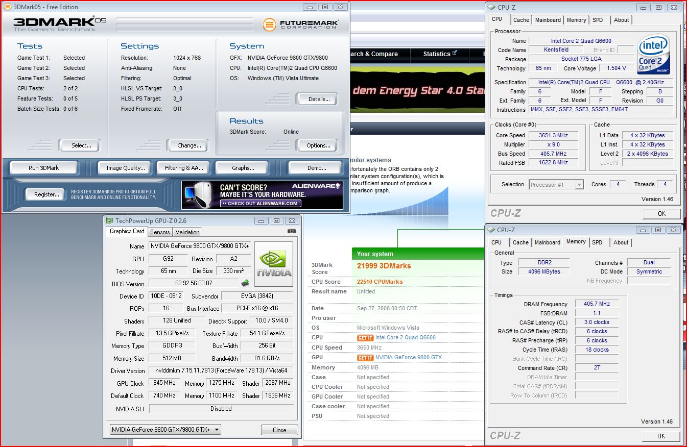
Task: Open the GPU-Z graphics card selector dropdown
Action: point(165,430)
